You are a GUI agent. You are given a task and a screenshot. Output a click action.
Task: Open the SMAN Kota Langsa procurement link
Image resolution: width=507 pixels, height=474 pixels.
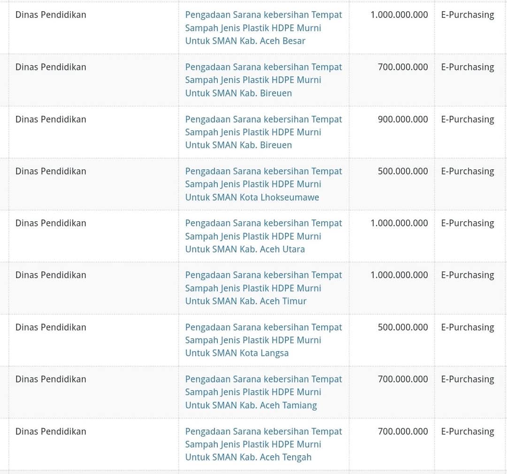pyautogui.click(x=263, y=340)
